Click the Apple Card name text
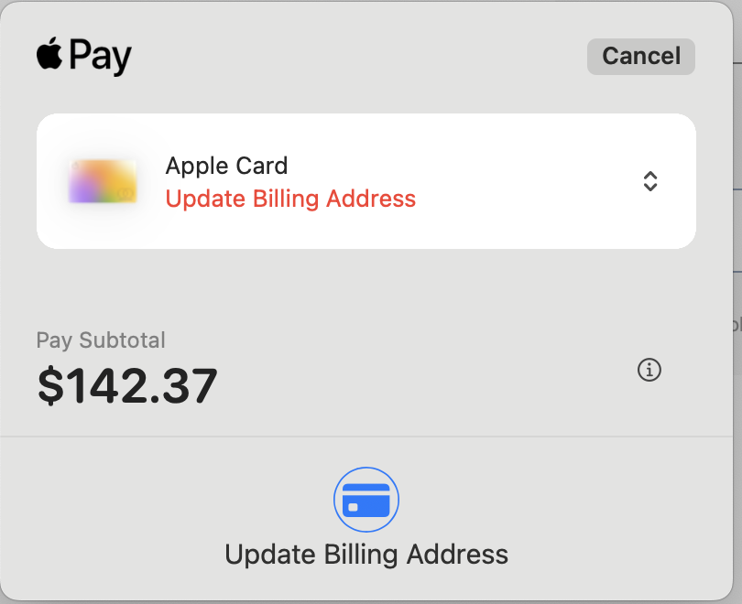This screenshot has width=742, height=604. [226, 166]
